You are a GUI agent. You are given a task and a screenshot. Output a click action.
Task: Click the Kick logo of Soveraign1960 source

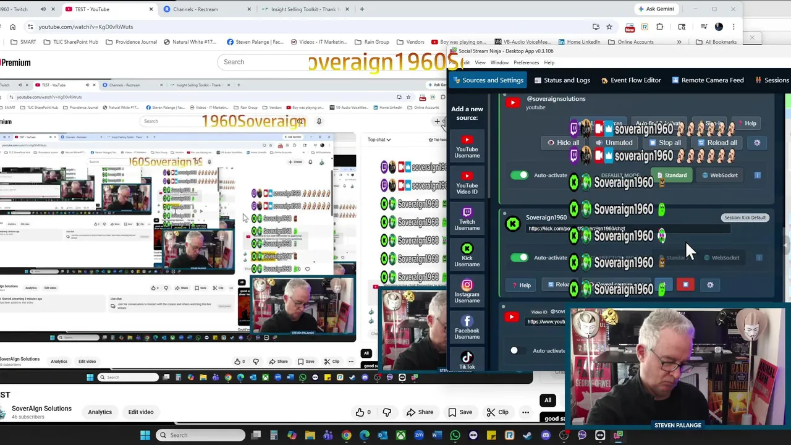513,224
